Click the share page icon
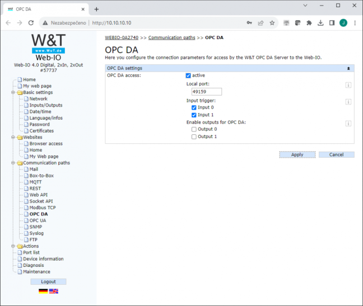This screenshot has height=306, width=363. [260, 23]
